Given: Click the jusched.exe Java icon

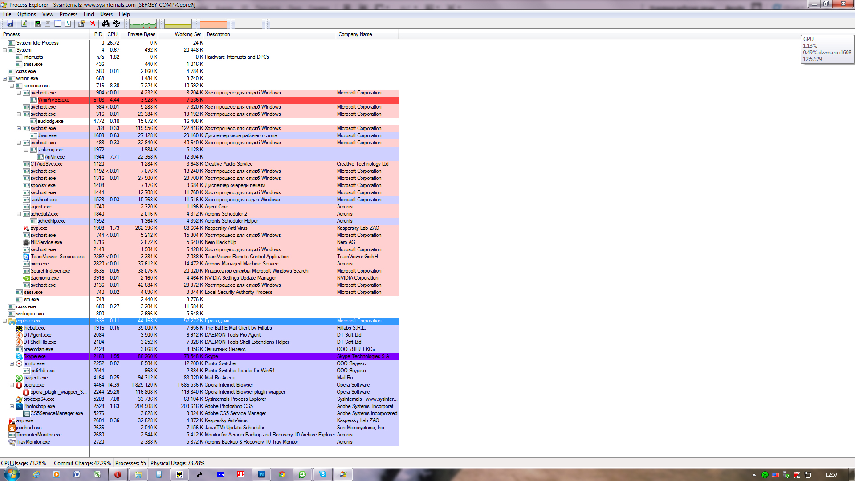Looking at the screenshot, I should tap(12, 428).
